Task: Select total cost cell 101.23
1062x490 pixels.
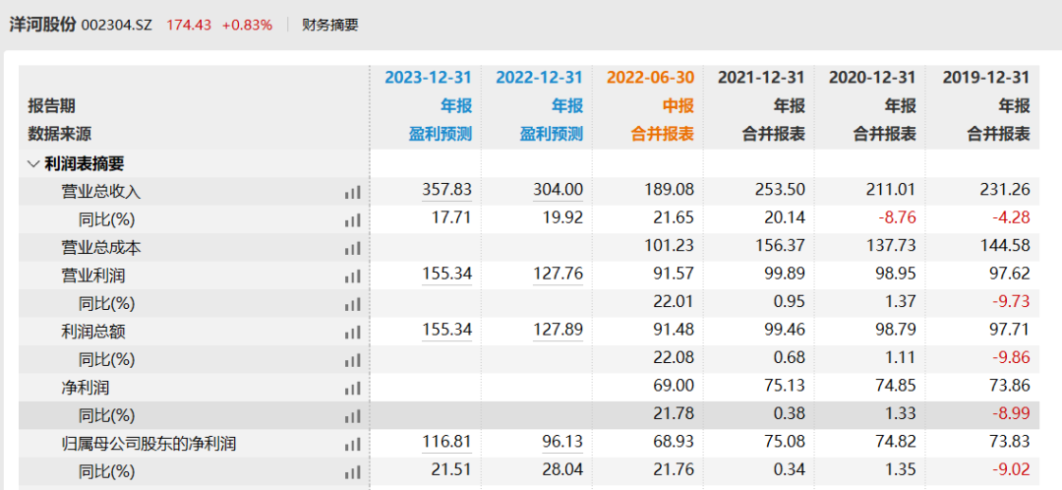Action: point(669,245)
